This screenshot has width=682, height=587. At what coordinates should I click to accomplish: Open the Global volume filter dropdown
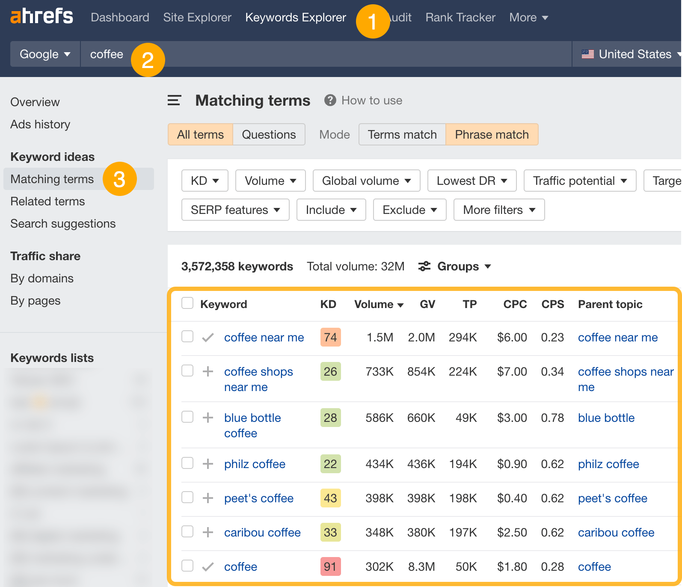pyautogui.click(x=367, y=181)
